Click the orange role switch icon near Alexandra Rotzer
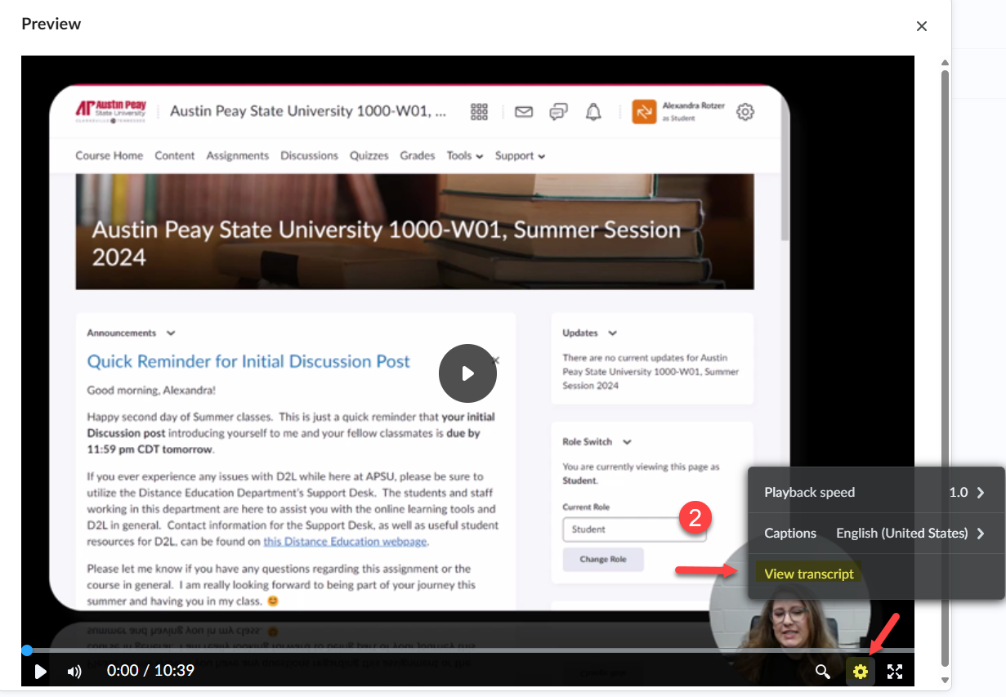This screenshot has height=697, width=1006. (x=644, y=111)
